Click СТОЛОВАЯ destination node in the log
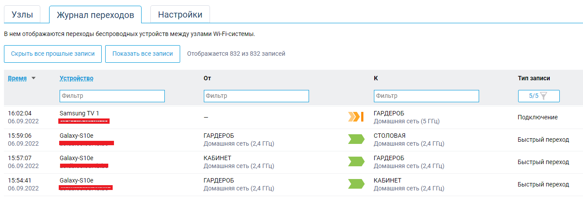 [x=389, y=136]
